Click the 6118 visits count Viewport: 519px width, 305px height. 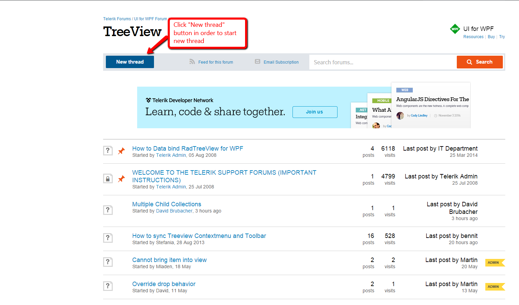[388, 149]
